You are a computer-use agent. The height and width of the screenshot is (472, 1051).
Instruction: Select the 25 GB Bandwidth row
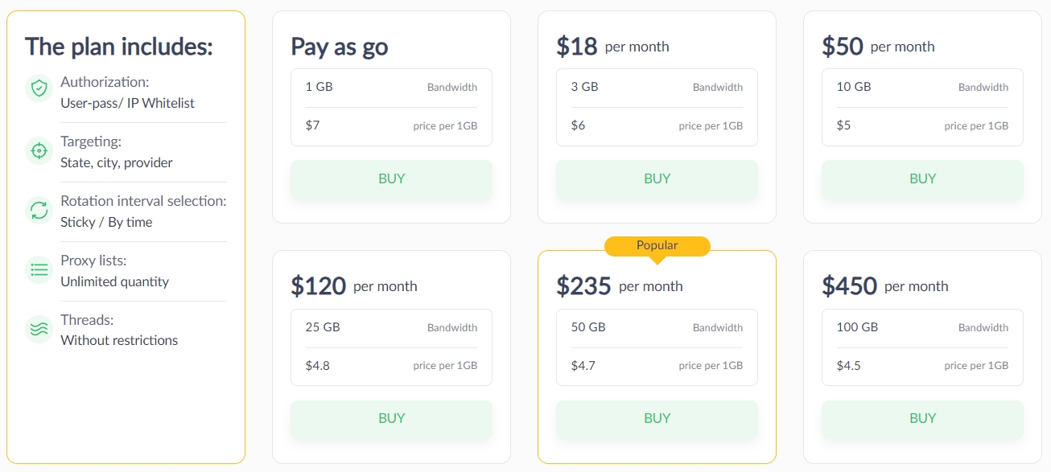391,327
